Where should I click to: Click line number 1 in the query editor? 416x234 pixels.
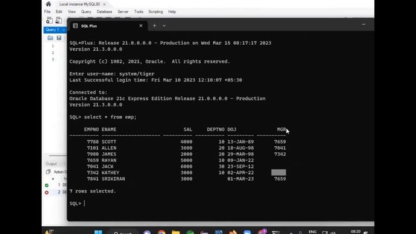click(x=53, y=46)
